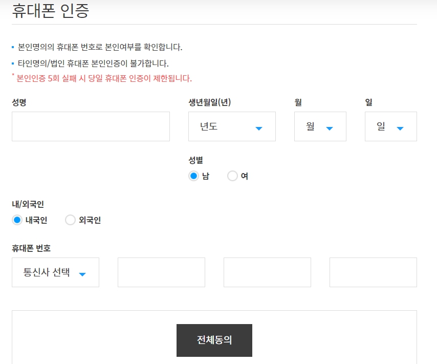
Task: Expand the 월 month dropdown
Action: pos(320,126)
